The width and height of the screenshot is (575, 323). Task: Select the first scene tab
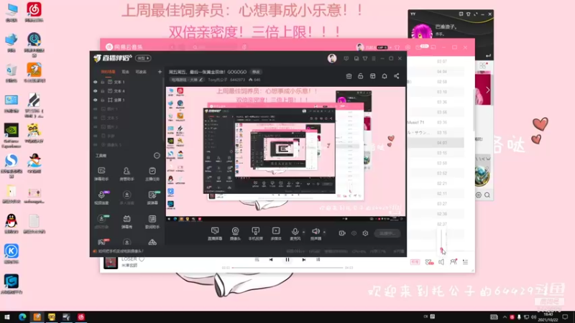[108, 72]
